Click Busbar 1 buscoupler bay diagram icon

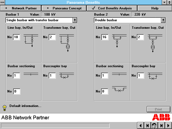[67, 76]
